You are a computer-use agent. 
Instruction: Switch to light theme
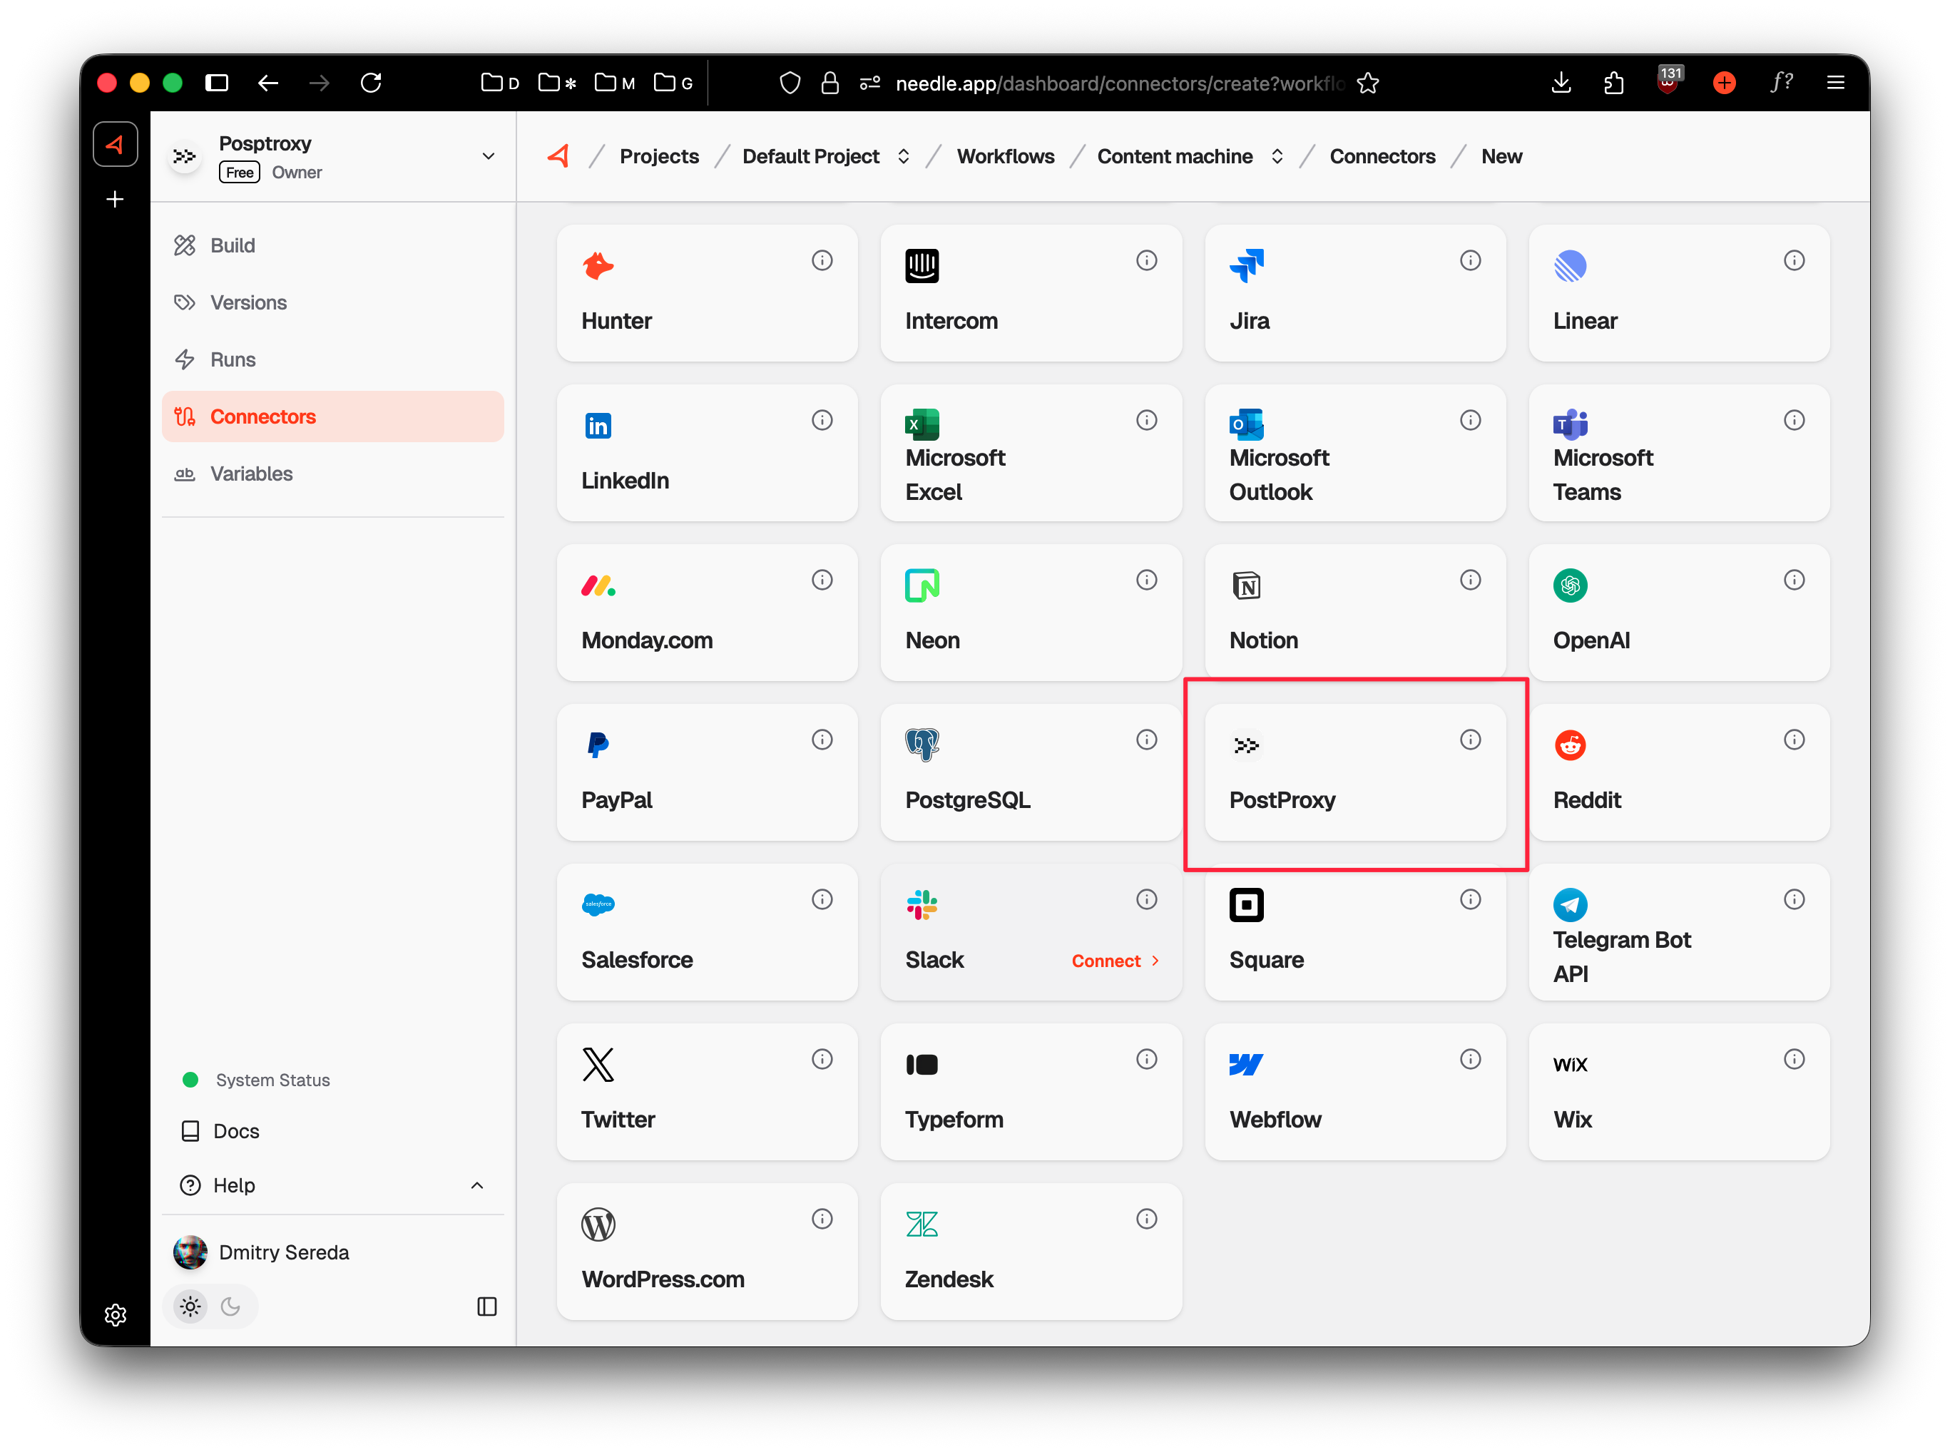tap(190, 1306)
